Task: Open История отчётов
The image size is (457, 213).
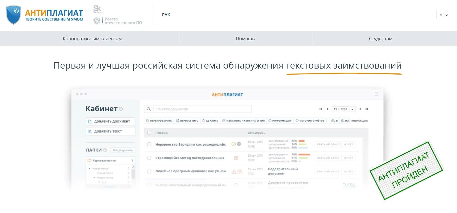Action: (310, 121)
